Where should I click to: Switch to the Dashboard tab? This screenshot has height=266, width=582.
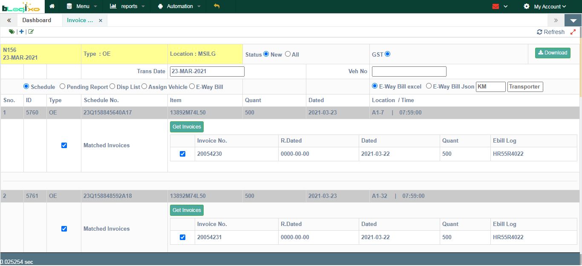click(x=37, y=20)
